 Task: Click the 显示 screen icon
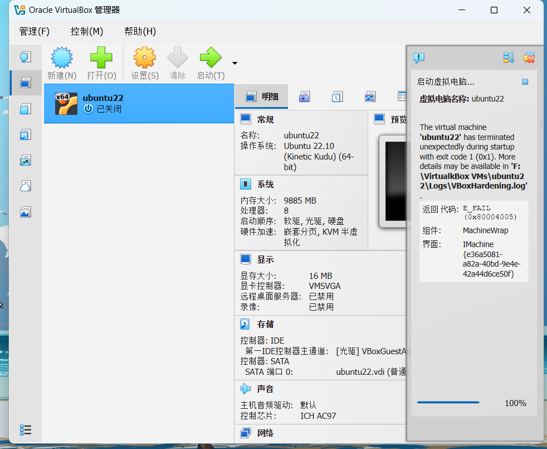point(246,259)
